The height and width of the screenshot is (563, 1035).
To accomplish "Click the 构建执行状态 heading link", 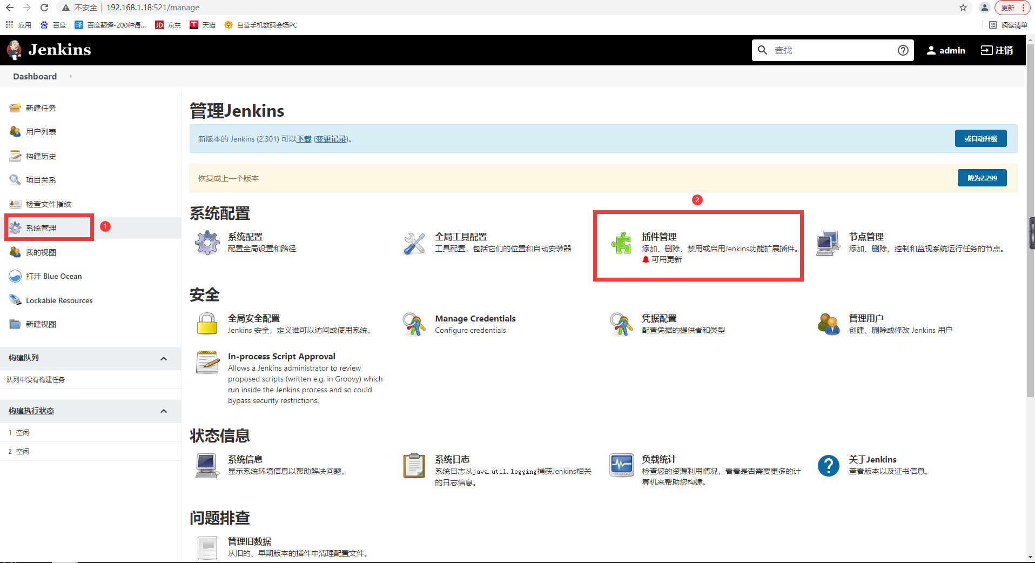I will point(31,411).
